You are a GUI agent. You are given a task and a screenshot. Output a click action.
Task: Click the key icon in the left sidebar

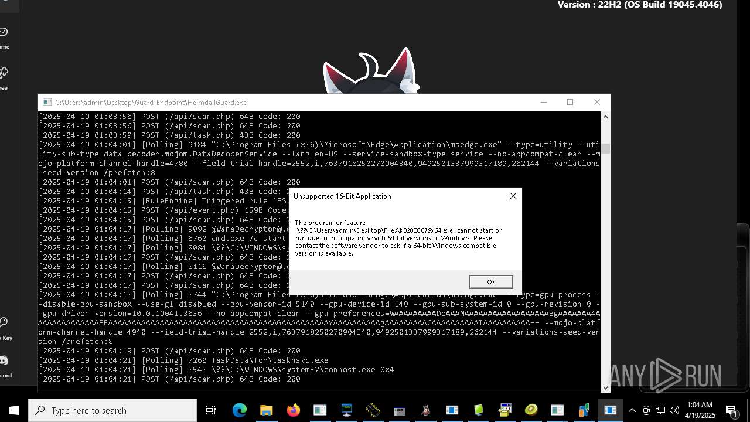tap(4, 322)
